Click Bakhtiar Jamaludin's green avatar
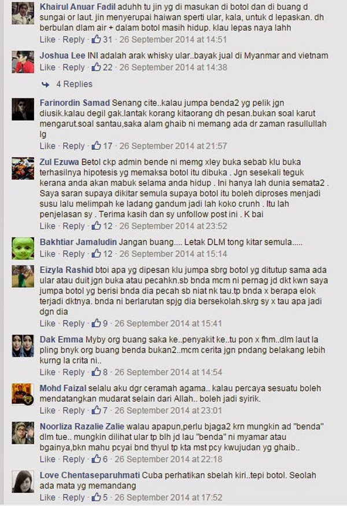The width and height of the screenshot is (347, 506). pyautogui.click(x=23, y=248)
